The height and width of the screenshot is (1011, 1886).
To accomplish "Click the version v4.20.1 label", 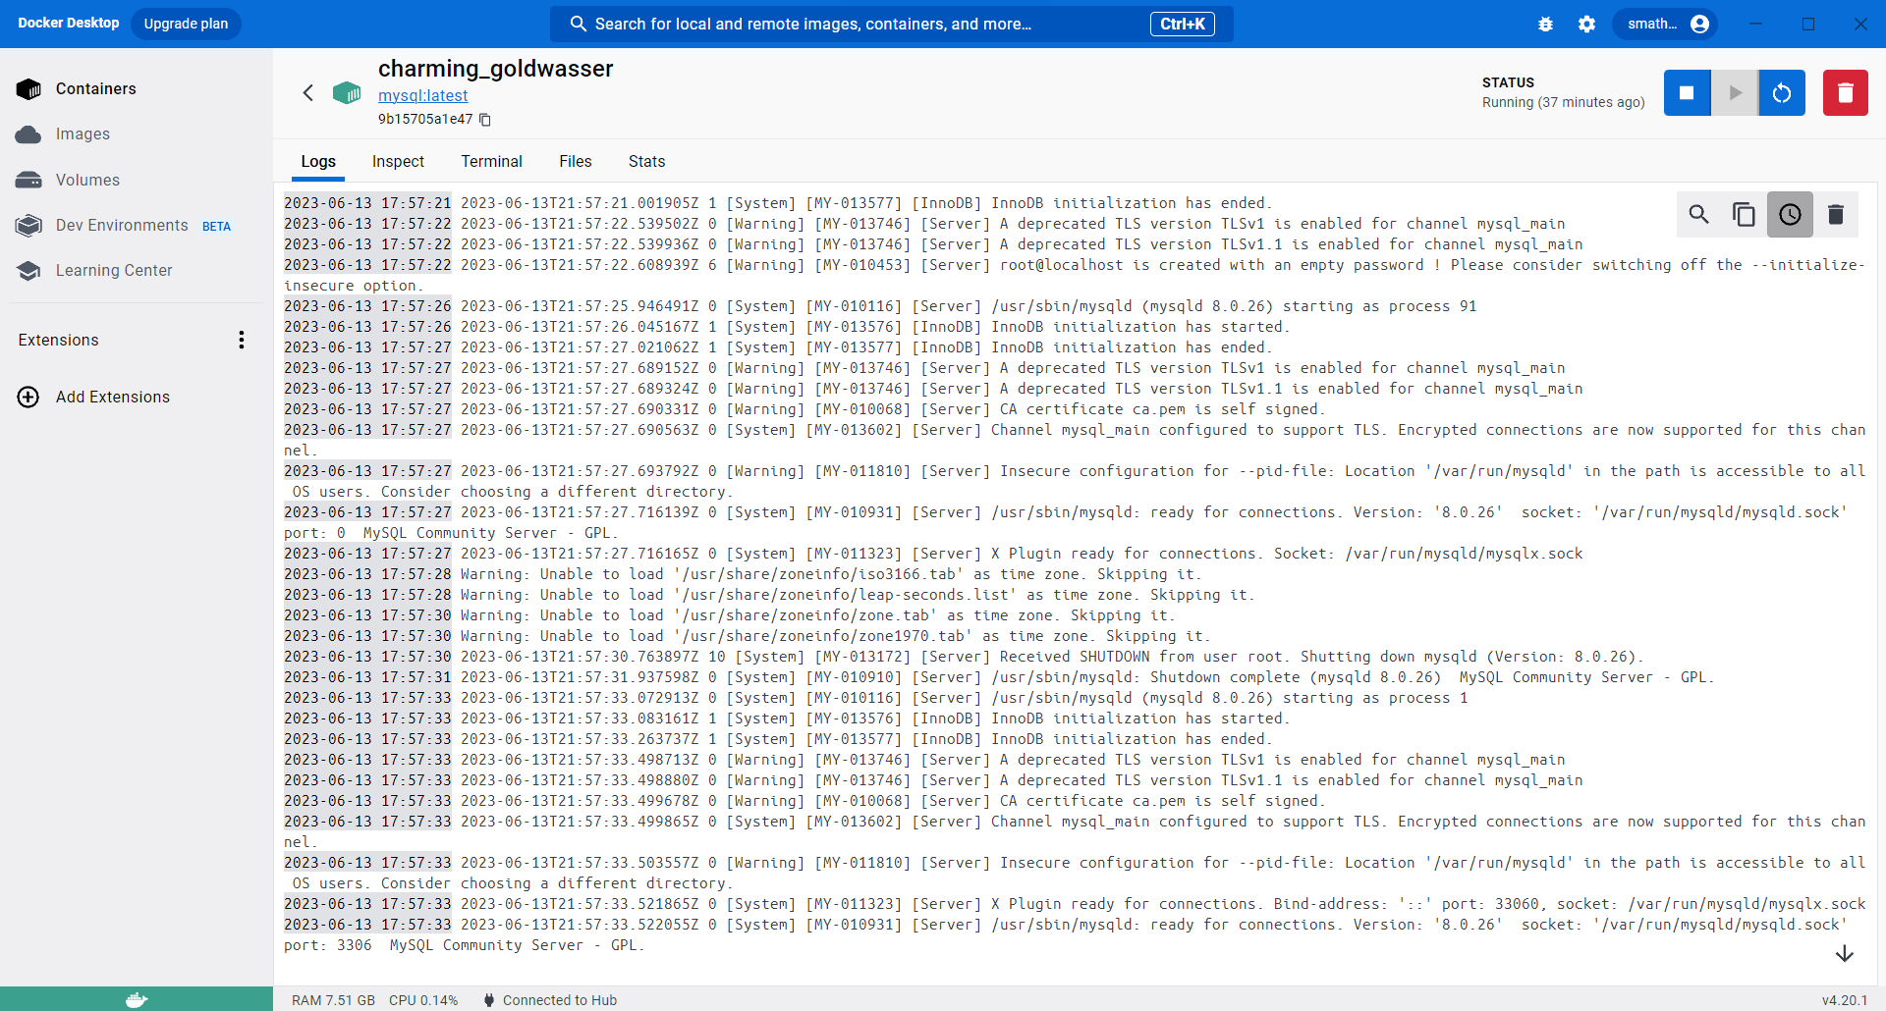I will coord(1845,1000).
